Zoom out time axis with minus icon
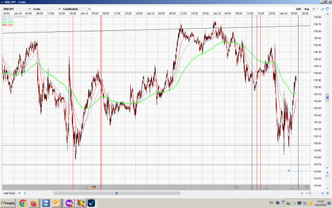This screenshot has height=208, width=332. [307, 193]
